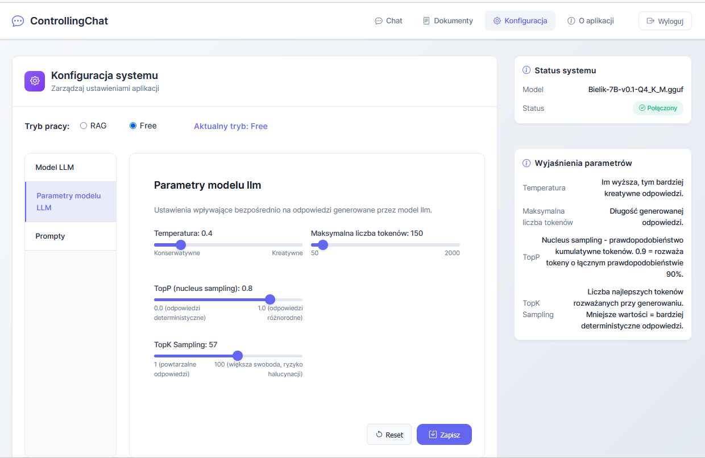Open the Chat page from navigation
The height and width of the screenshot is (458, 705).
click(x=388, y=21)
